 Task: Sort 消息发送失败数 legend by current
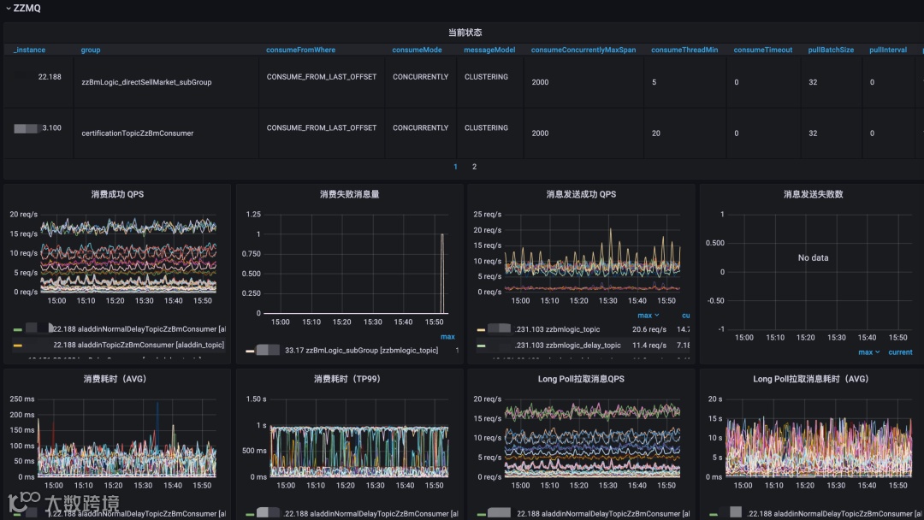pos(900,352)
